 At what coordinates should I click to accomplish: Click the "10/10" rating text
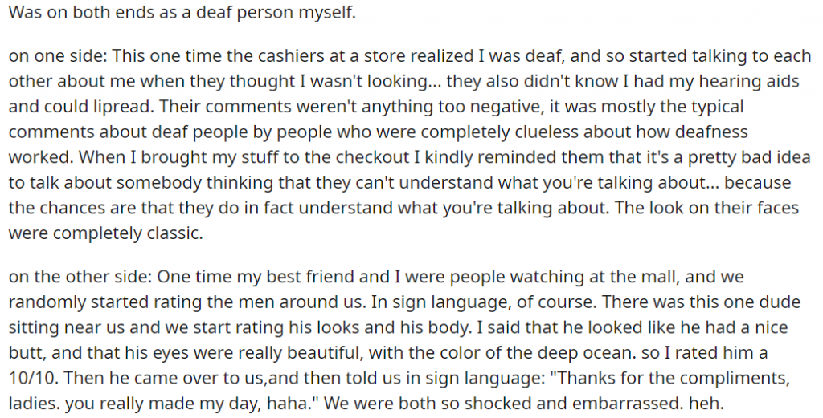(27, 378)
